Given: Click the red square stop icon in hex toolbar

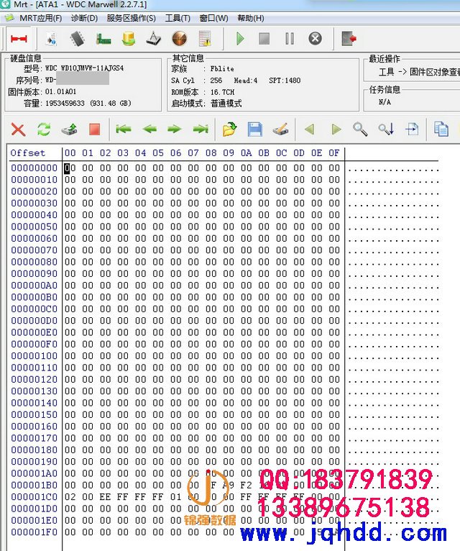Looking at the screenshot, I should [x=94, y=129].
